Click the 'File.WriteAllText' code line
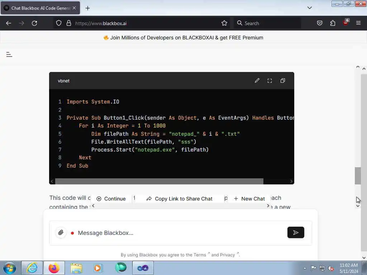 (144, 142)
